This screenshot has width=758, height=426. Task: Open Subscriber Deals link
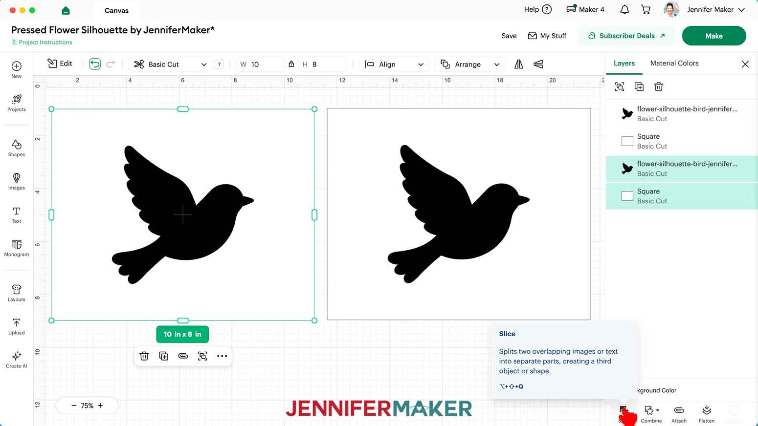626,36
